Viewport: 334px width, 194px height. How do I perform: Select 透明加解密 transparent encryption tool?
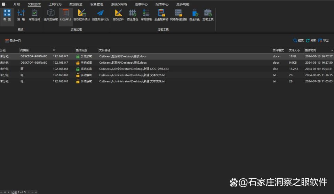(51, 15)
